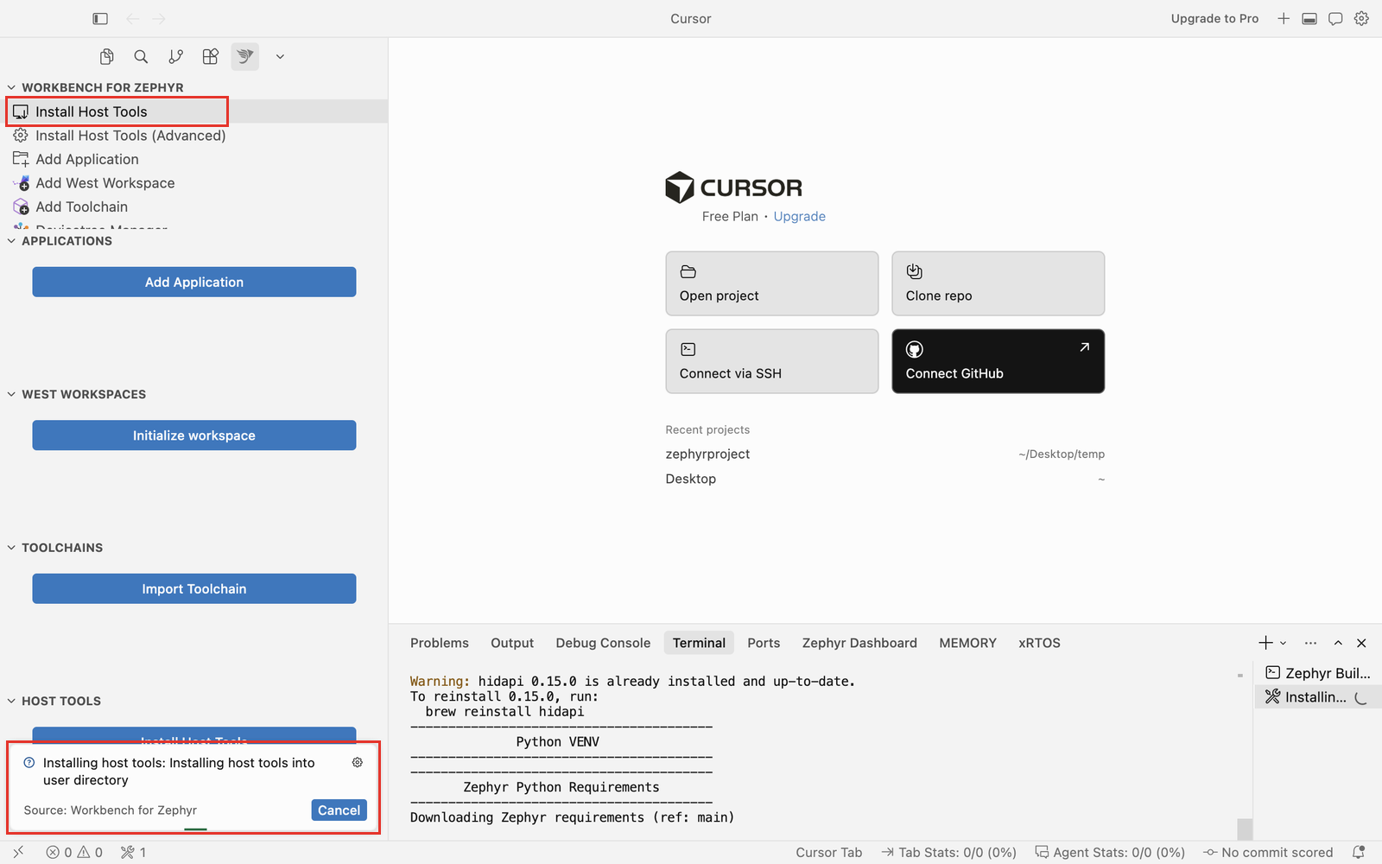Switch to Zephyr Dashboard tab
The width and height of the screenshot is (1382, 864).
[x=859, y=643]
